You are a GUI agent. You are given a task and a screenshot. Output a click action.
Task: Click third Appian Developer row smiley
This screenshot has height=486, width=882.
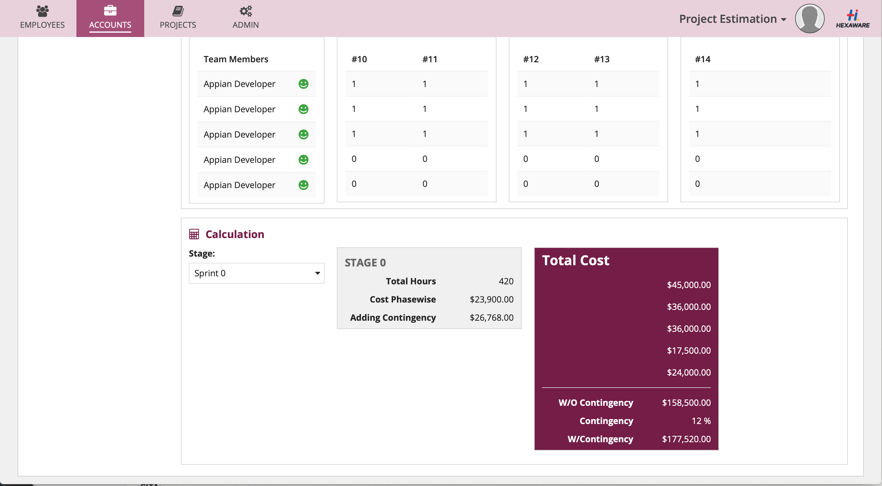click(x=303, y=134)
